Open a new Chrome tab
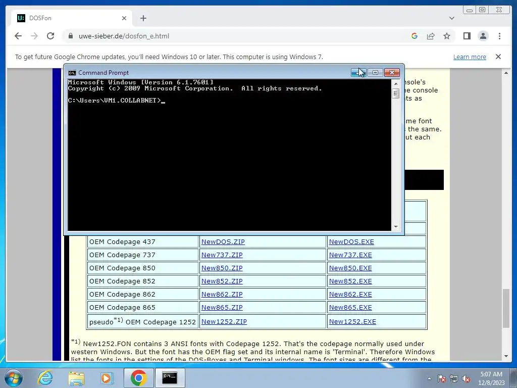517x388 pixels. point(143,18)
